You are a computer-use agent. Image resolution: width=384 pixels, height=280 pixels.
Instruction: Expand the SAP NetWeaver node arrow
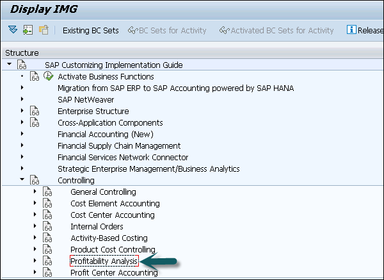coord(22,100)
